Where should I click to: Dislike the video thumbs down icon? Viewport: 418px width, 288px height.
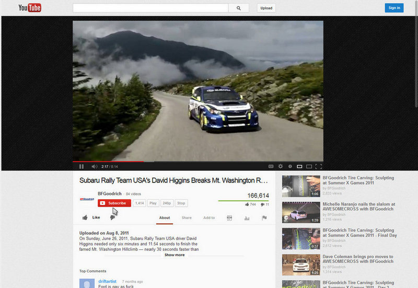click(112, 217)
